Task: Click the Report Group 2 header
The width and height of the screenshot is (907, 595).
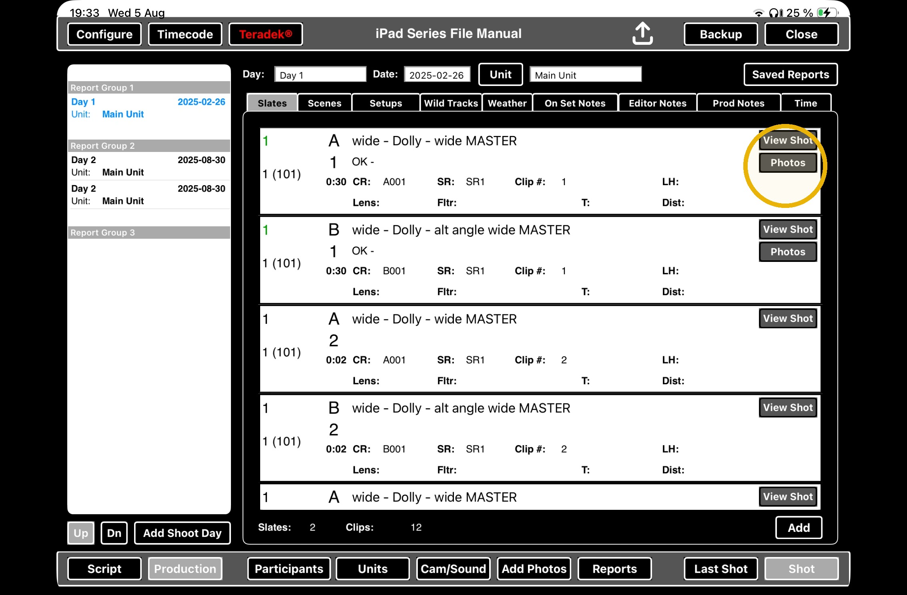Action: (x=148, y=146)
